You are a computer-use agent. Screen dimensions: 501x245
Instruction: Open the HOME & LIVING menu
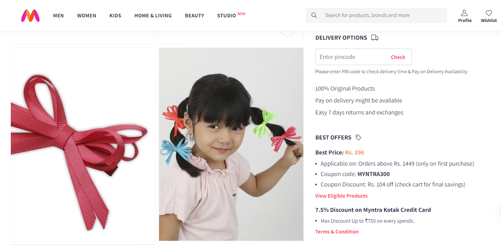153,15
